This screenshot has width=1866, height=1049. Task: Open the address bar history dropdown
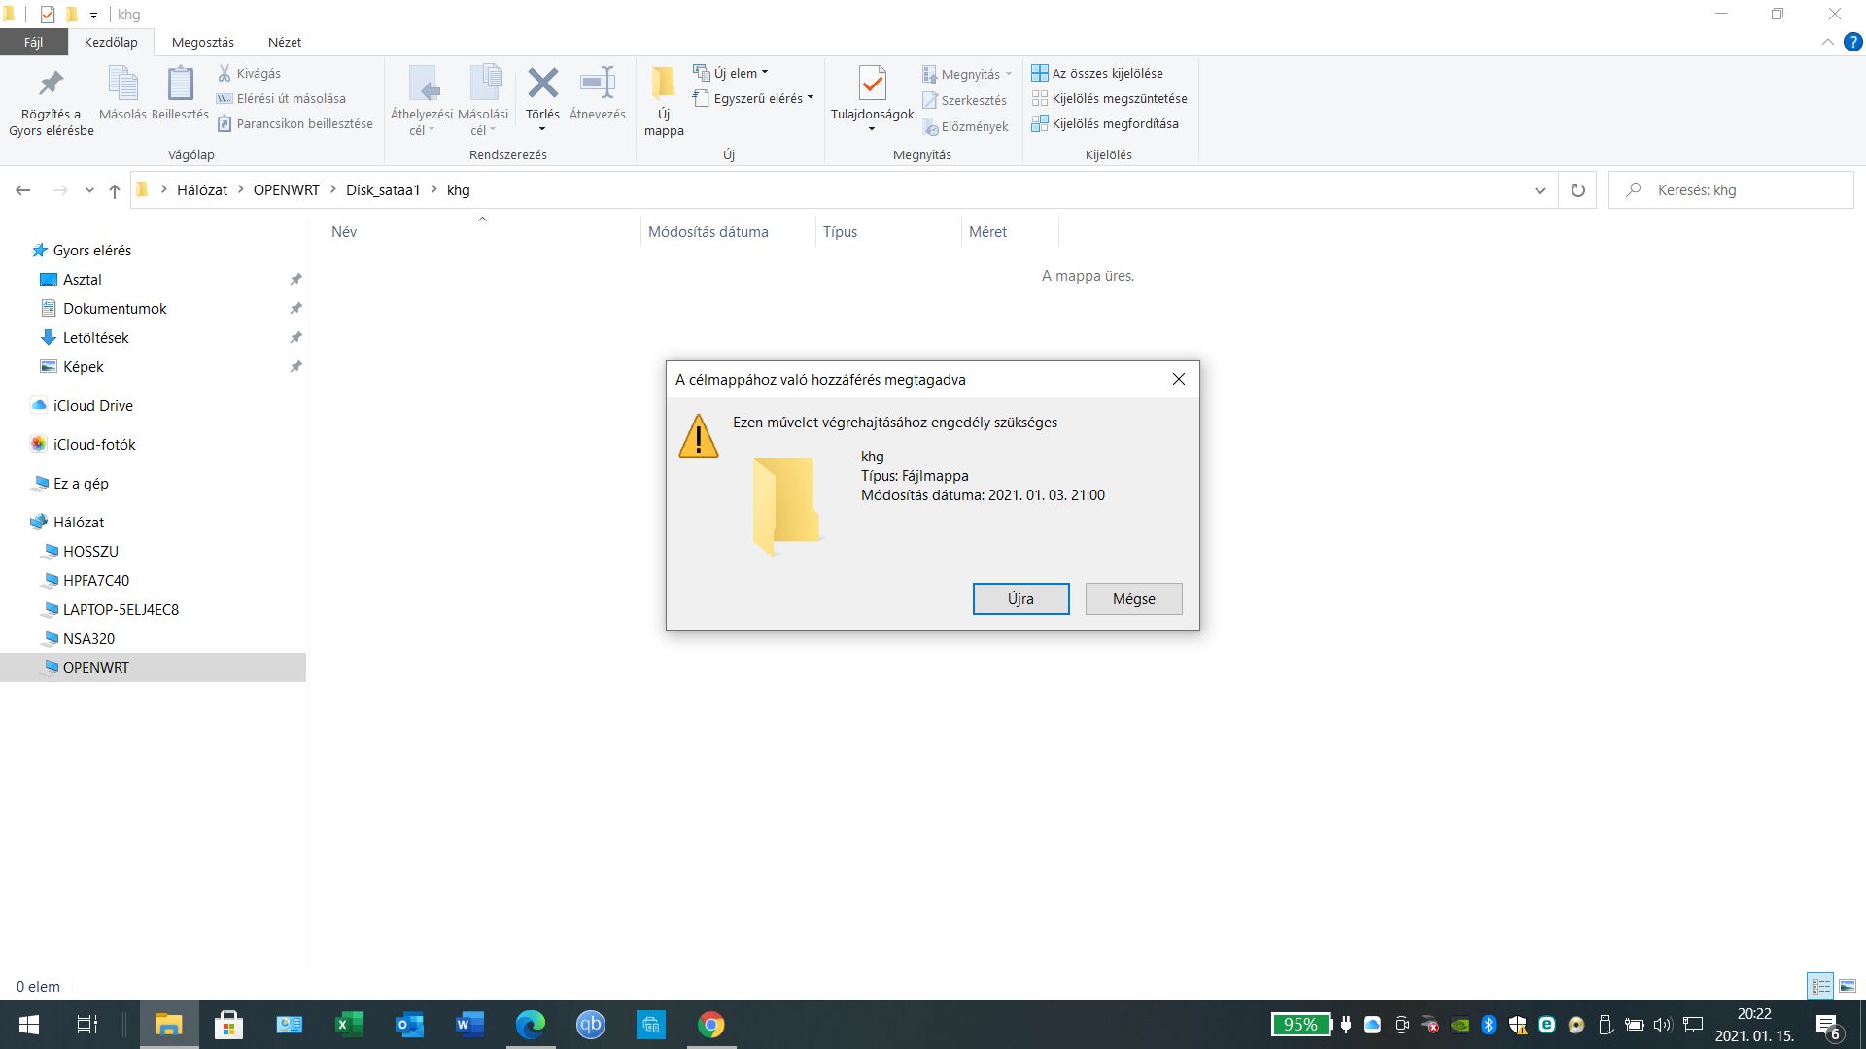[x=1539, y=190]
